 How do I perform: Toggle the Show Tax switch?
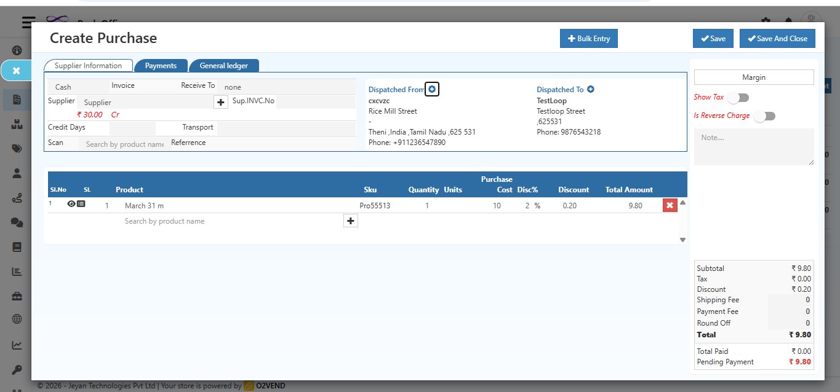738,97
